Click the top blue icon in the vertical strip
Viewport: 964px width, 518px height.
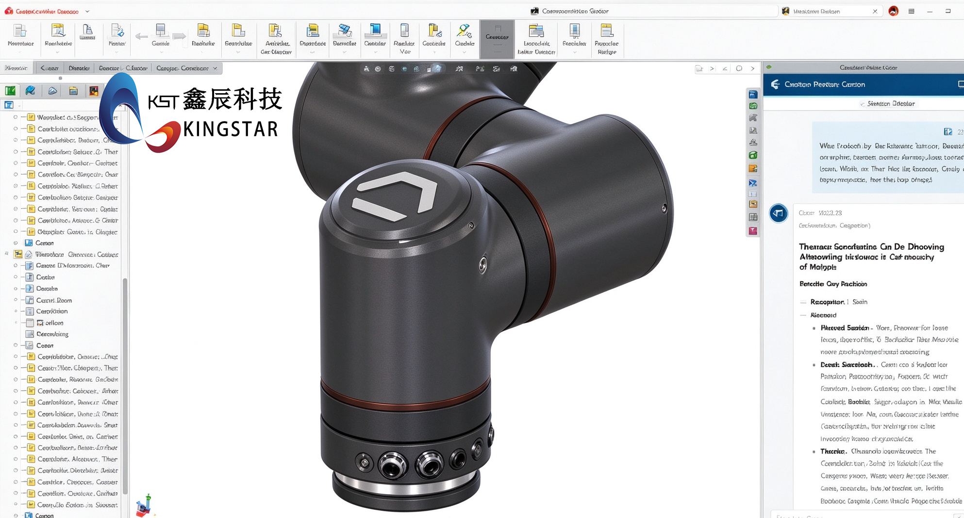(x=753, y=94)
